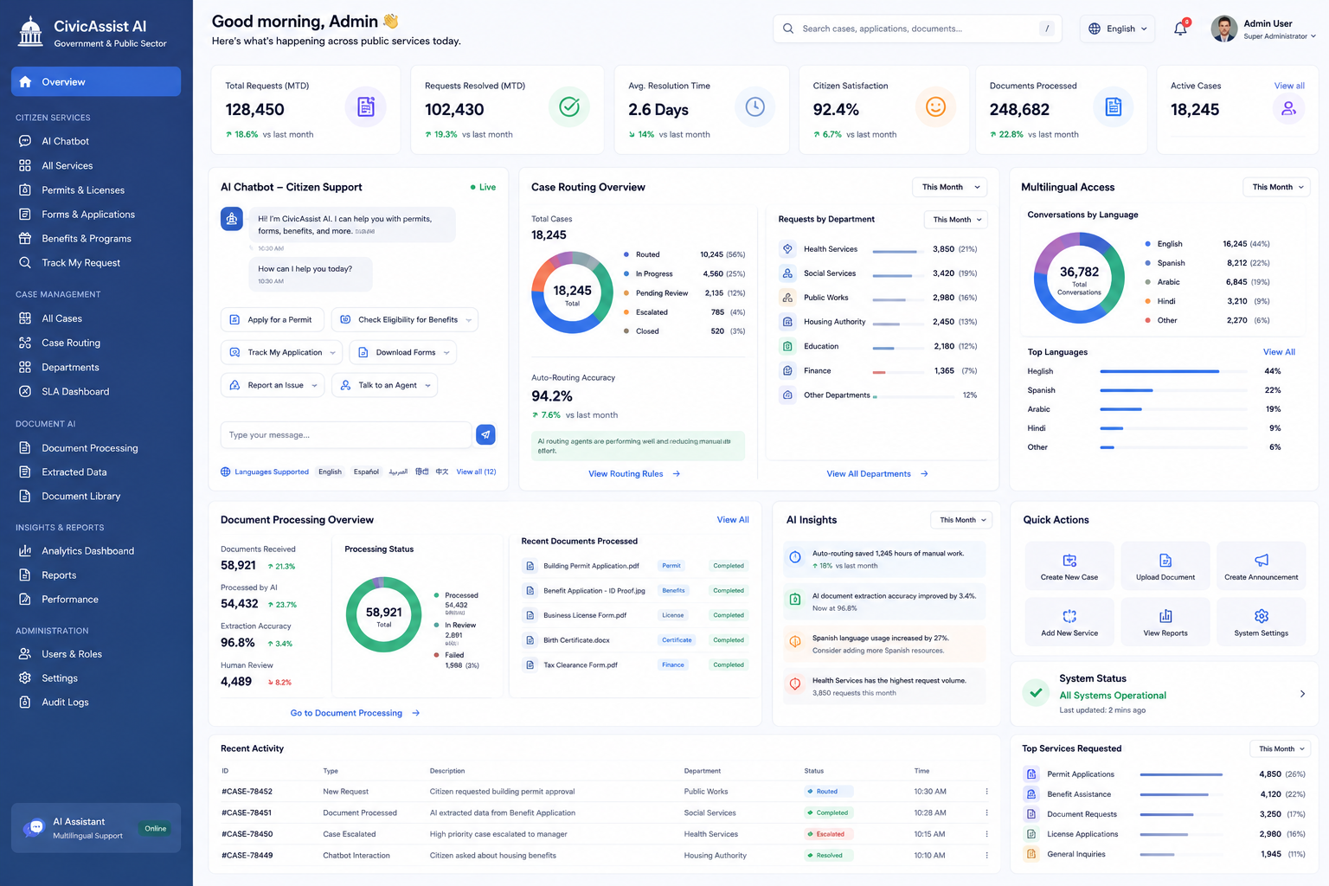The image size is (1329, 886).
Task: Click the Permit tag on Building Permit Application
Action: pyautogui.click(x=671, y=566)
